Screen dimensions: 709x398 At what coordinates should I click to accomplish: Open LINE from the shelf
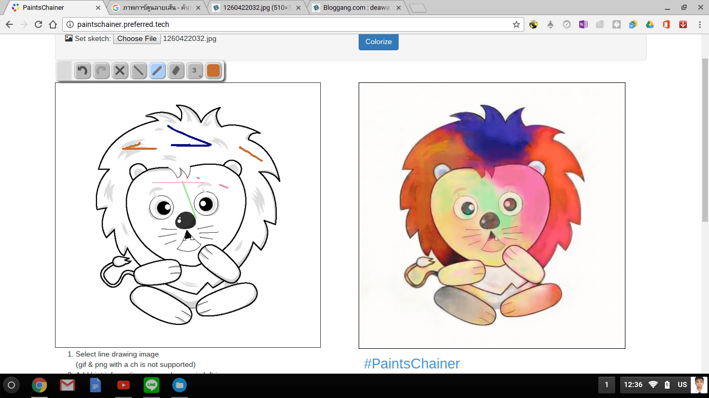152,385
